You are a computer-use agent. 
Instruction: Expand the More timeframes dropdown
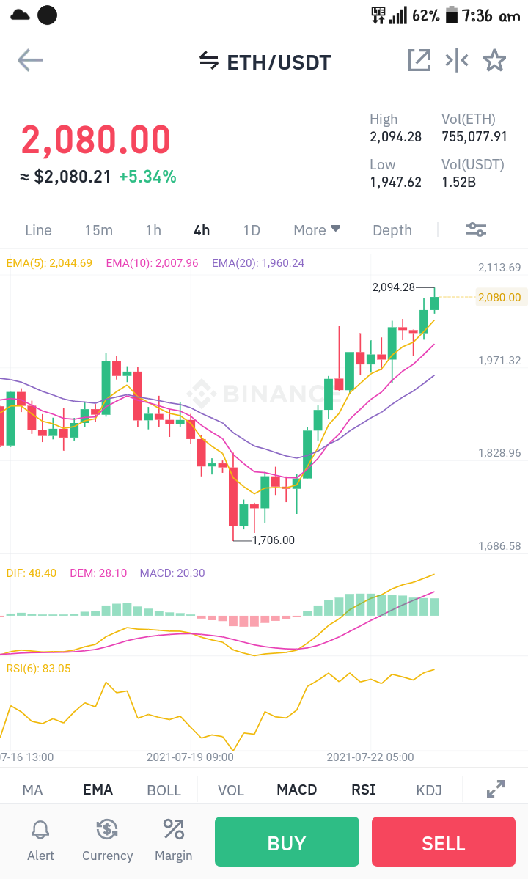317,230
